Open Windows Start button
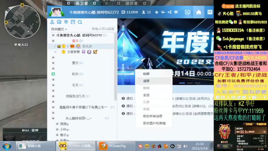268x151 pixels. (7, 146)
